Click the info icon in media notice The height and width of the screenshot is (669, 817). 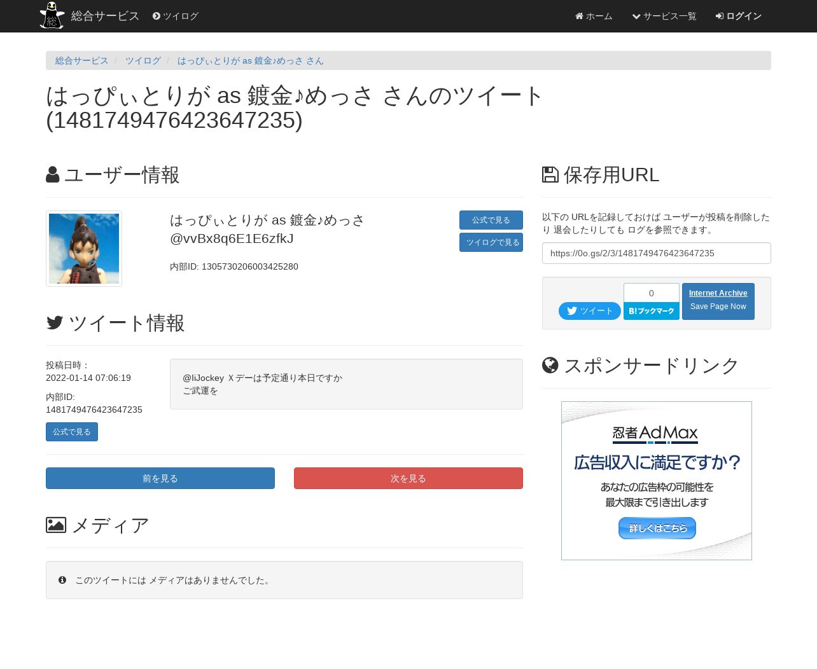(62, 580)
